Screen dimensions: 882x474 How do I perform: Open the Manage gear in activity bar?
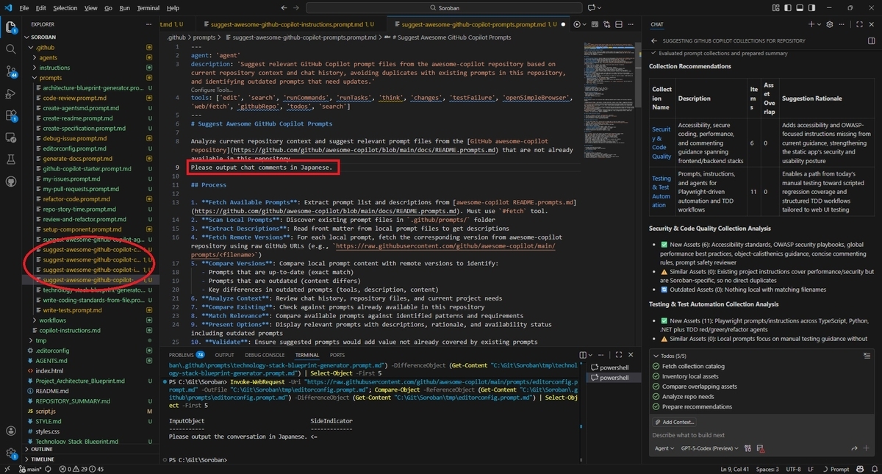(x=11, y=453)
